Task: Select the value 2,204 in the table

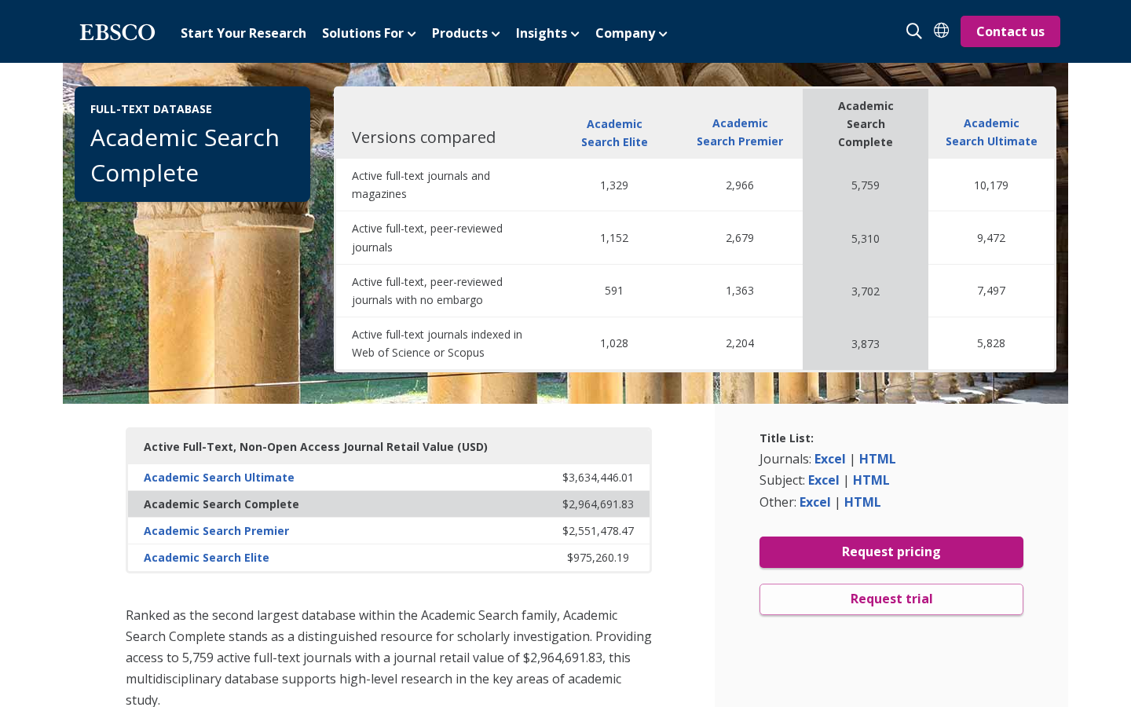Action: point(740,343)
